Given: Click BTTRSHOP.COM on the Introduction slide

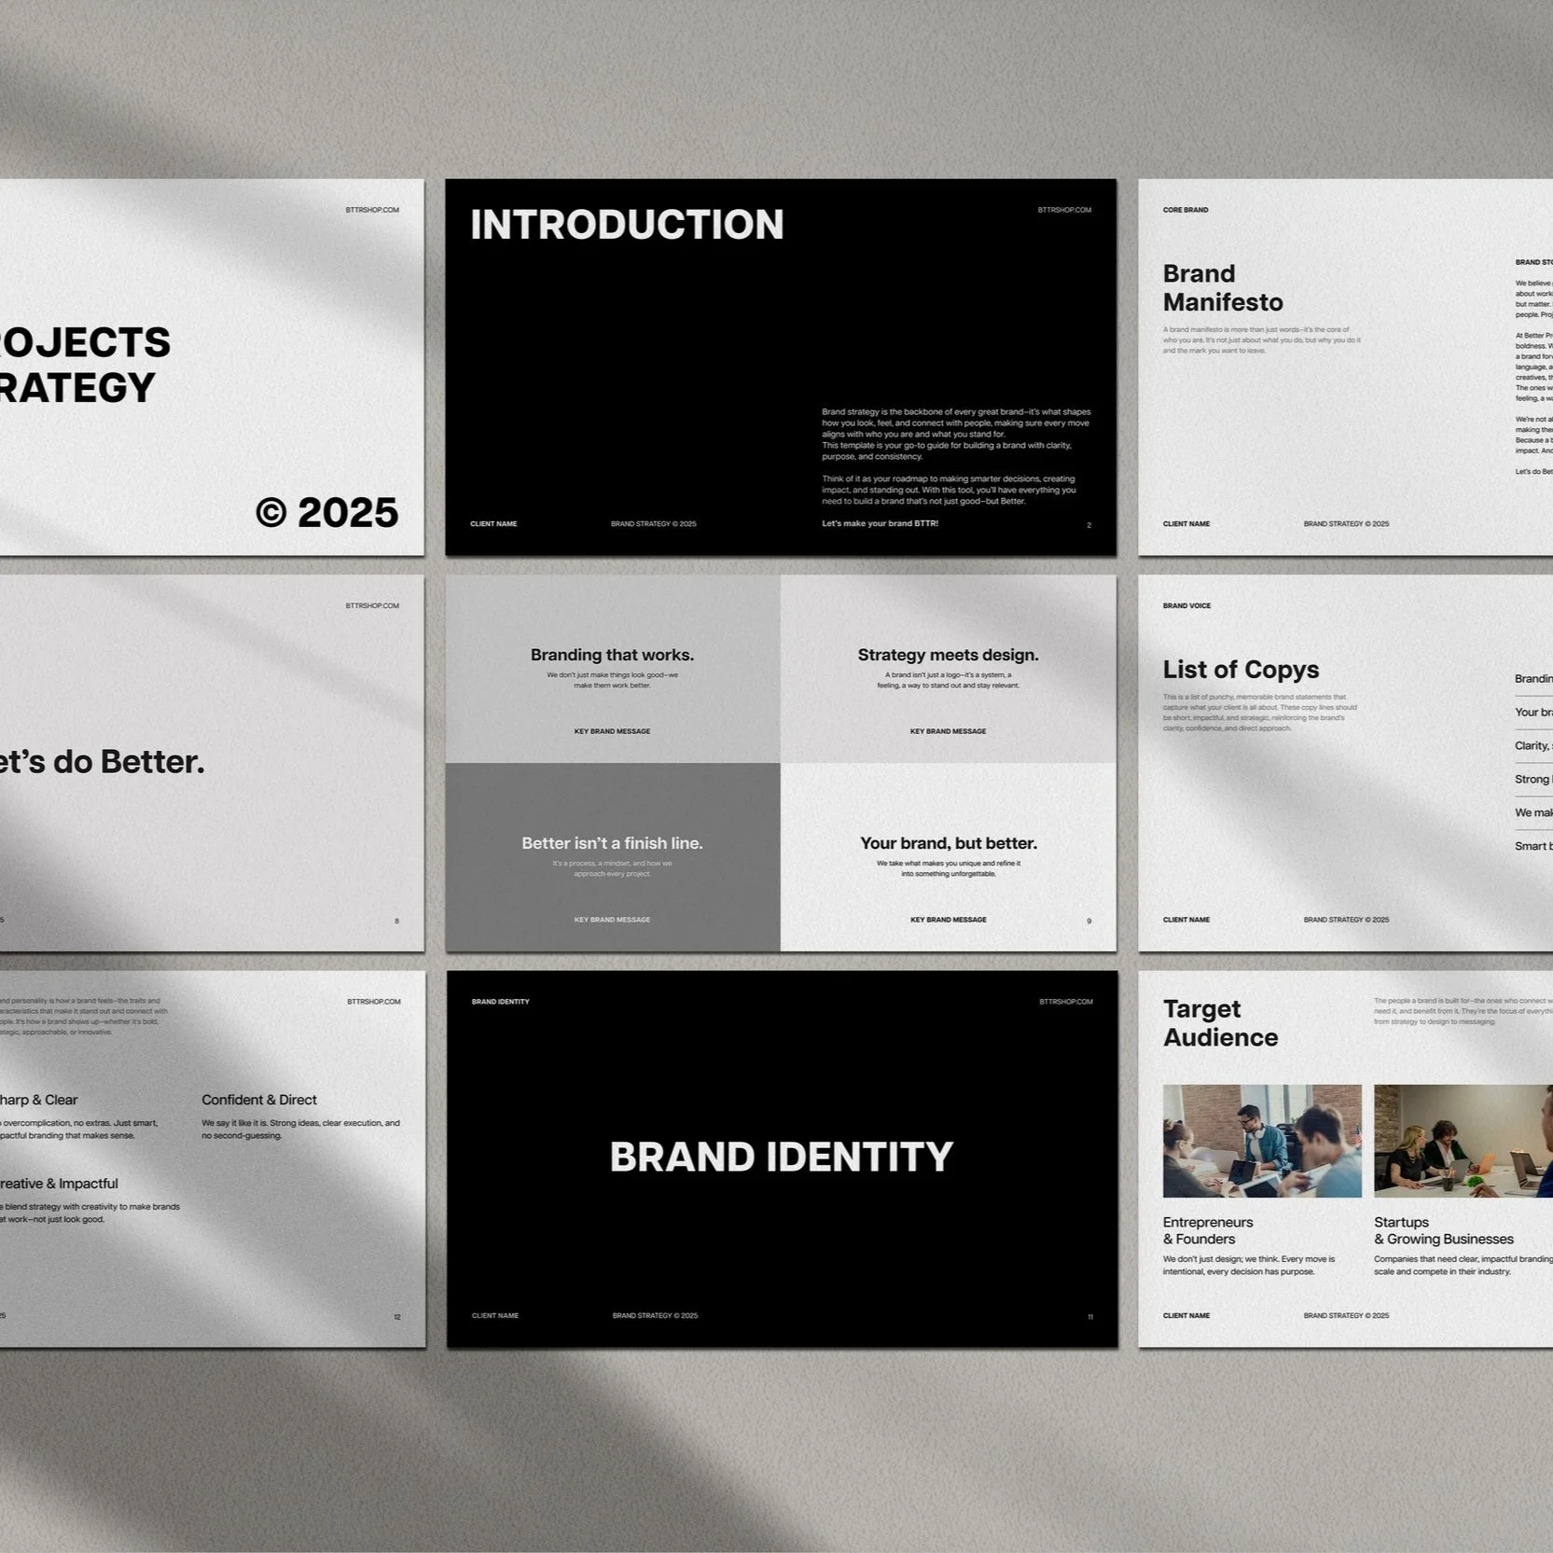Looking at the screenshot, I should (x=1064, y=210).
